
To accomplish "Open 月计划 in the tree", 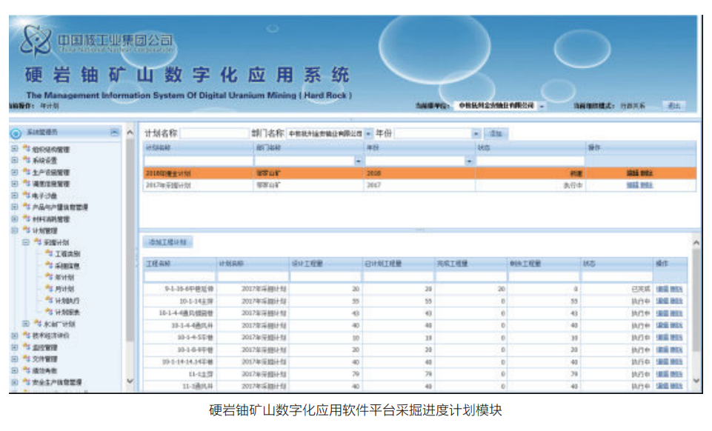I will (x=64, y=289).
